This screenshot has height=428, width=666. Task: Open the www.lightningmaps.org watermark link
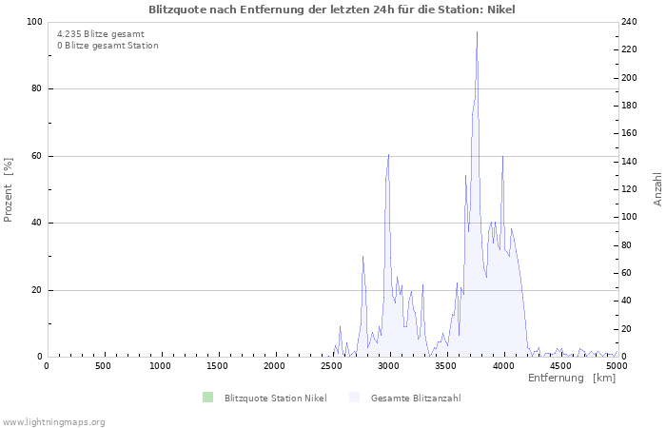[53, 421]
